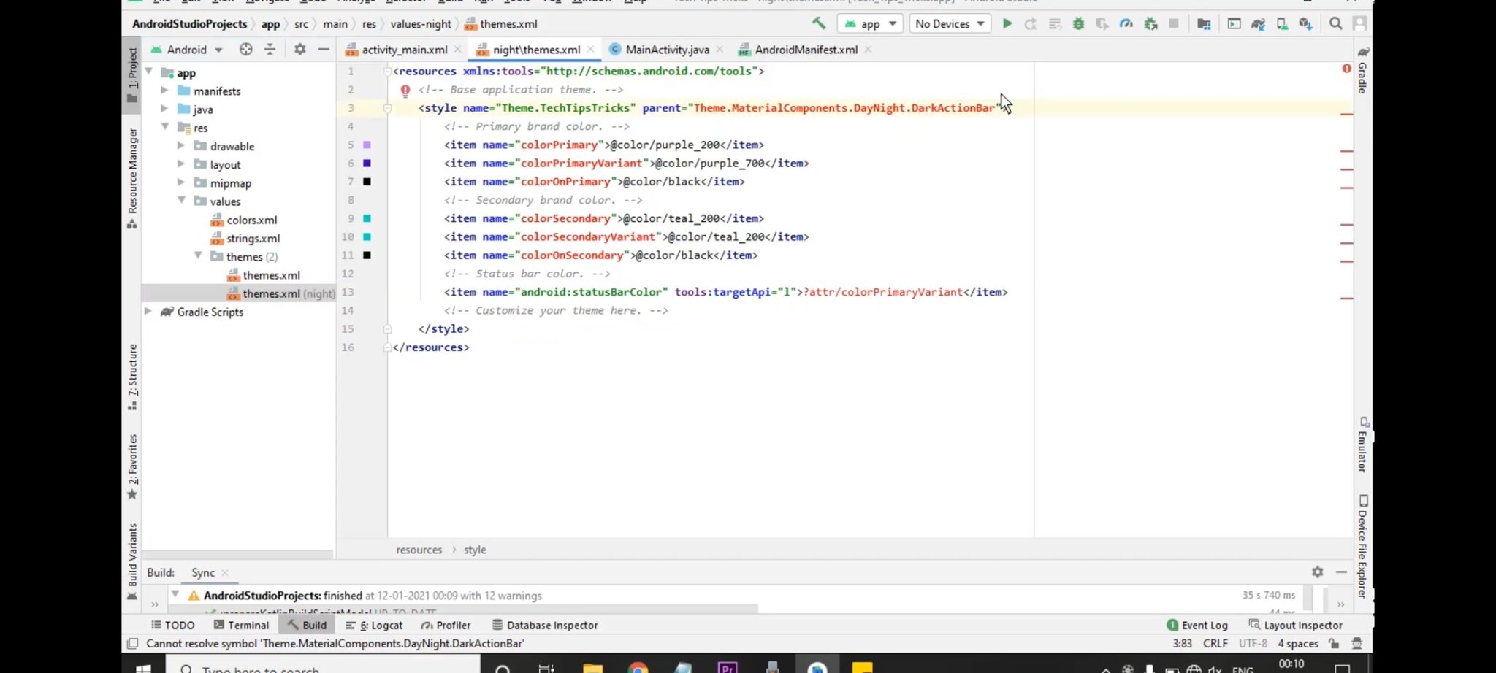Screen dimensions: 1496x673
Task: Select strings.xml in project tree
Action: point(253,238)
